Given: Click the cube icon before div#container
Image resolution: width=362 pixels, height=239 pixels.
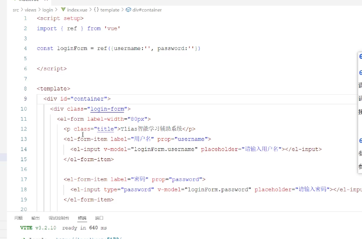Looking at the screenshot, I should click(128, 10).
